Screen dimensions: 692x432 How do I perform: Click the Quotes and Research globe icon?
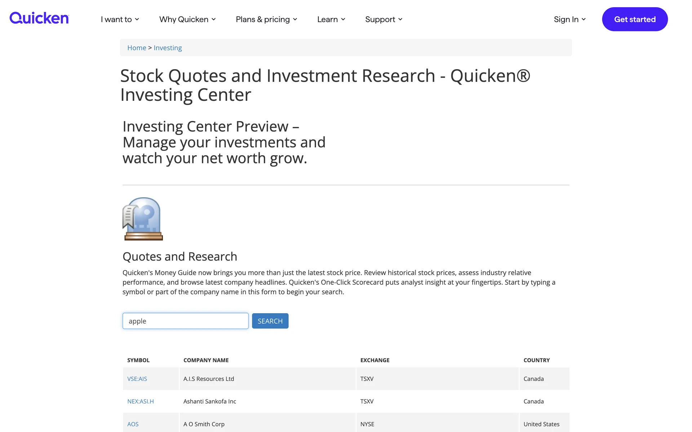143,219
